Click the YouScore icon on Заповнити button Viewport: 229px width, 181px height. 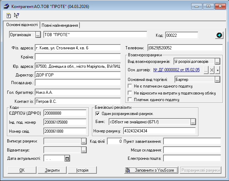pyautogui.click(x=128, y=171)
